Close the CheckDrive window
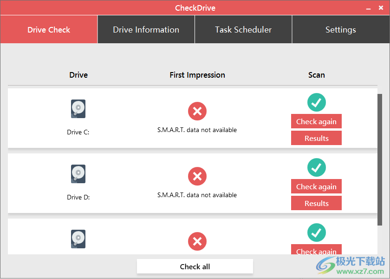390x279 pixels. pyautogui.click(x=381, y=8)
